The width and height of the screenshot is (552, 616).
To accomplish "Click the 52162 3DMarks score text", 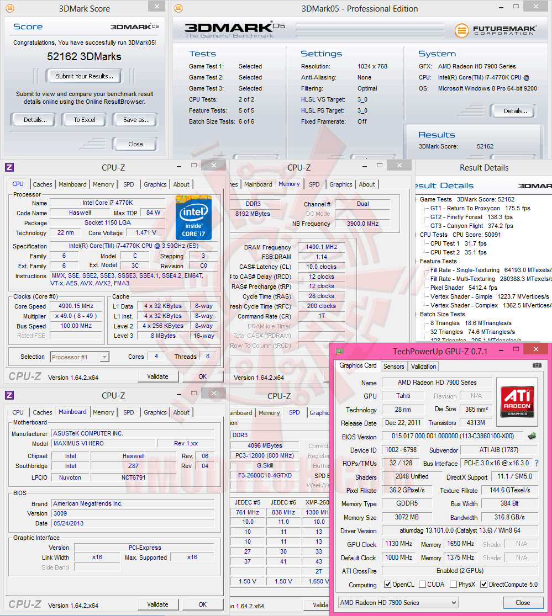I will [x=84, y=56].
